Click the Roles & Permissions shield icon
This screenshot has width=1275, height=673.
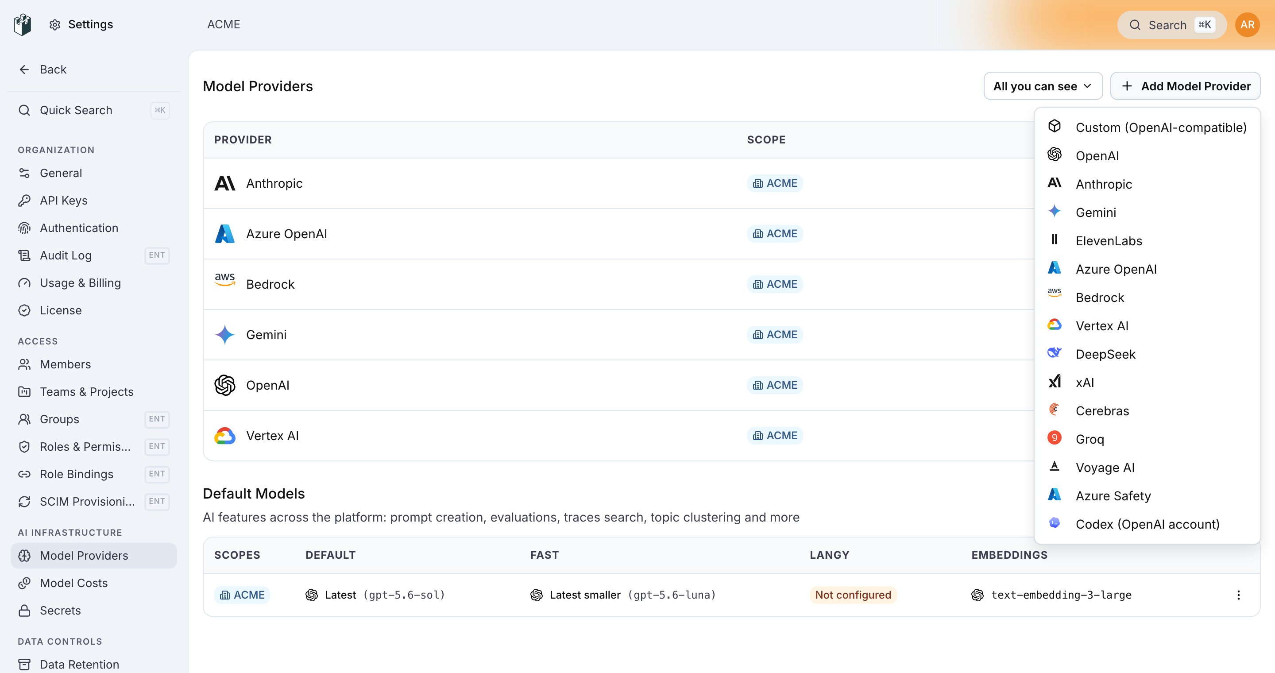[24, 447]
